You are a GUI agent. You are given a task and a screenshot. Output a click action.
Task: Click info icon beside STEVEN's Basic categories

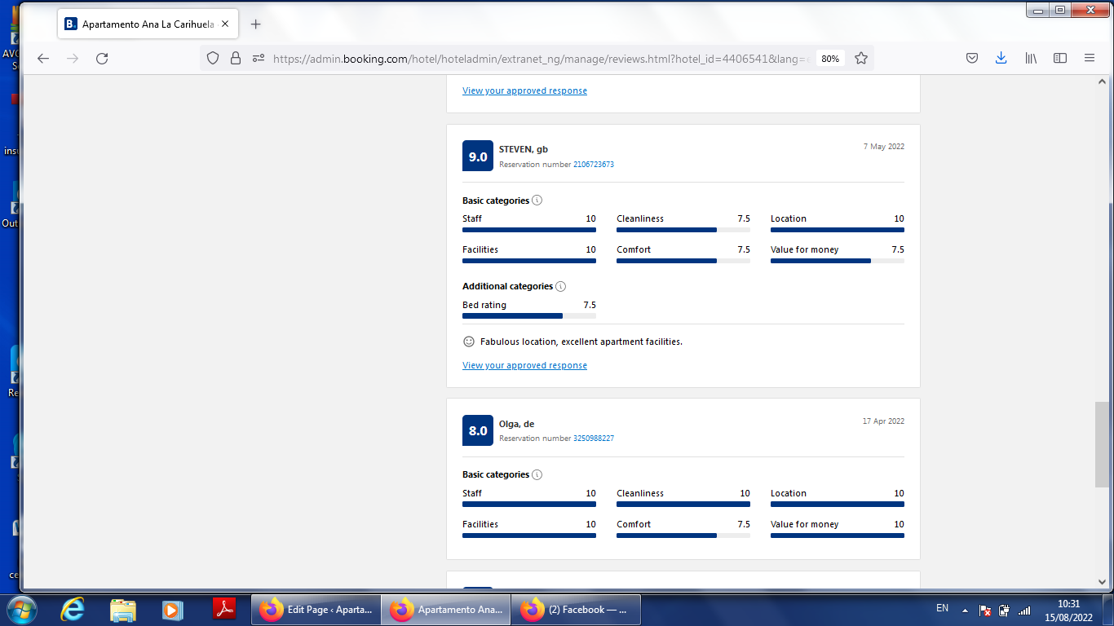537,201
